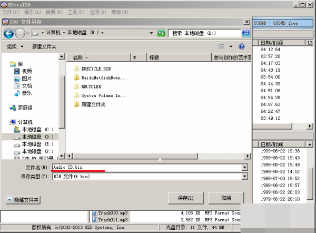Open the recent locations dropdown arrow

coord(27,33)
